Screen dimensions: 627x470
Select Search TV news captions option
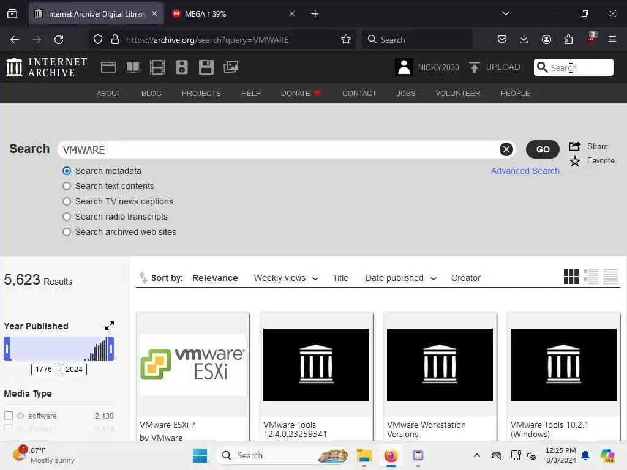pos(67,201)
